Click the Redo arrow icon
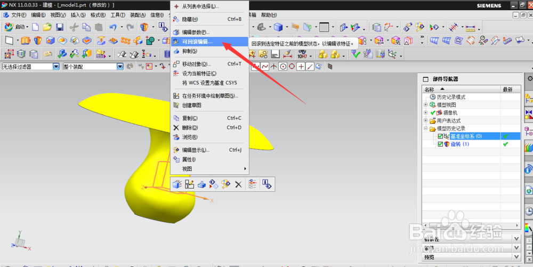Screen dimensions: 533x267 point(130,27)
